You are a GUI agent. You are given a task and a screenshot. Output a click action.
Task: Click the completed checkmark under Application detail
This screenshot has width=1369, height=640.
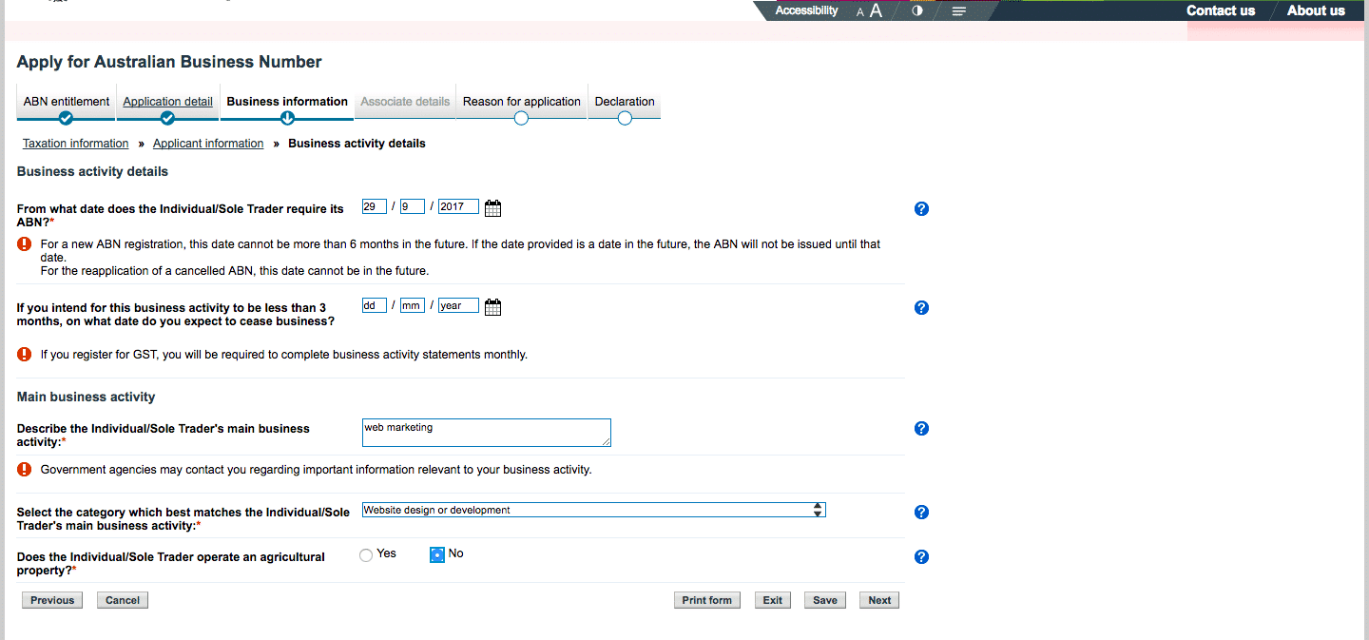pyautogui.click(x=167, y=119)
